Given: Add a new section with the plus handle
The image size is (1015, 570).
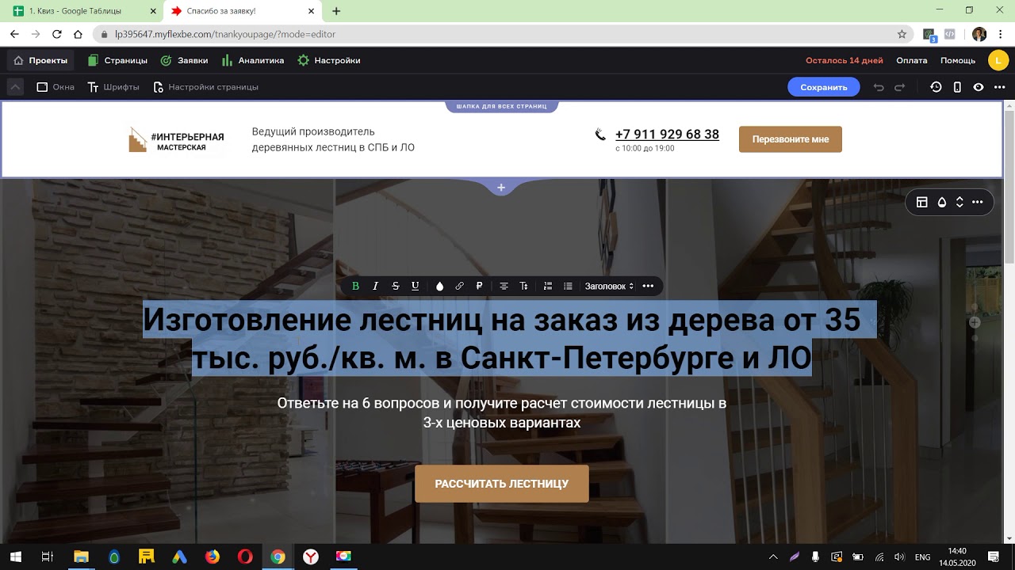Looking at the screenshot, I should pos(501,188).
